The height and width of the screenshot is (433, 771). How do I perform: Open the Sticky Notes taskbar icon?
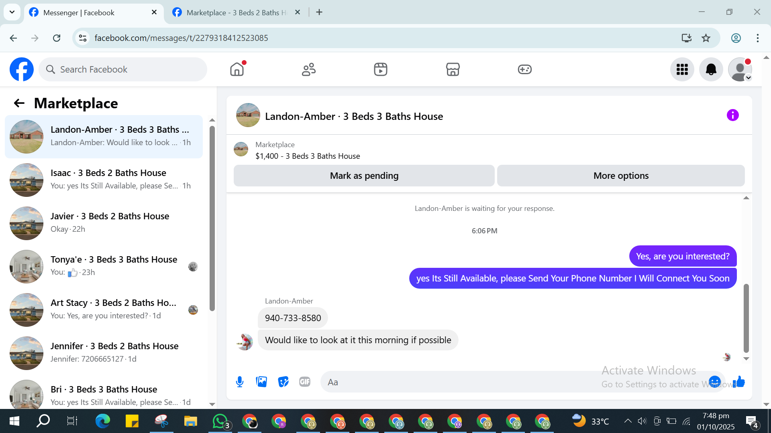coord(132,421)
